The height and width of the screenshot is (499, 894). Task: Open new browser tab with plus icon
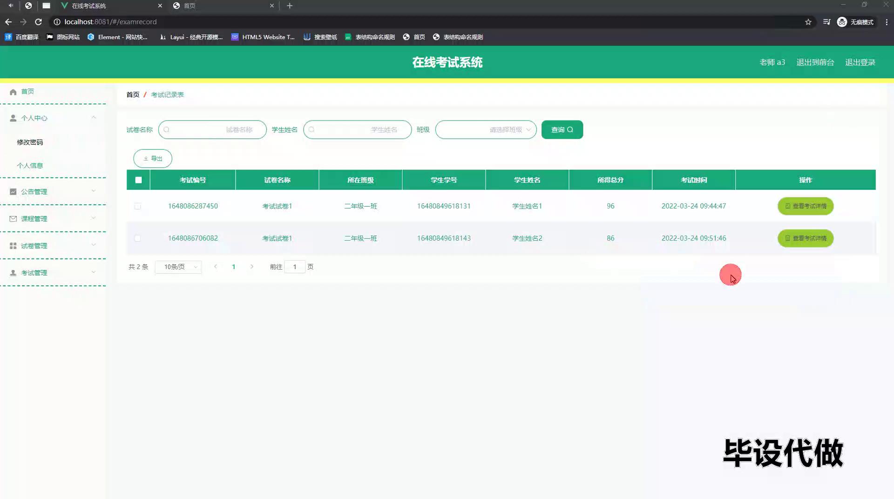pyautogui.click(x=290, y=6)
